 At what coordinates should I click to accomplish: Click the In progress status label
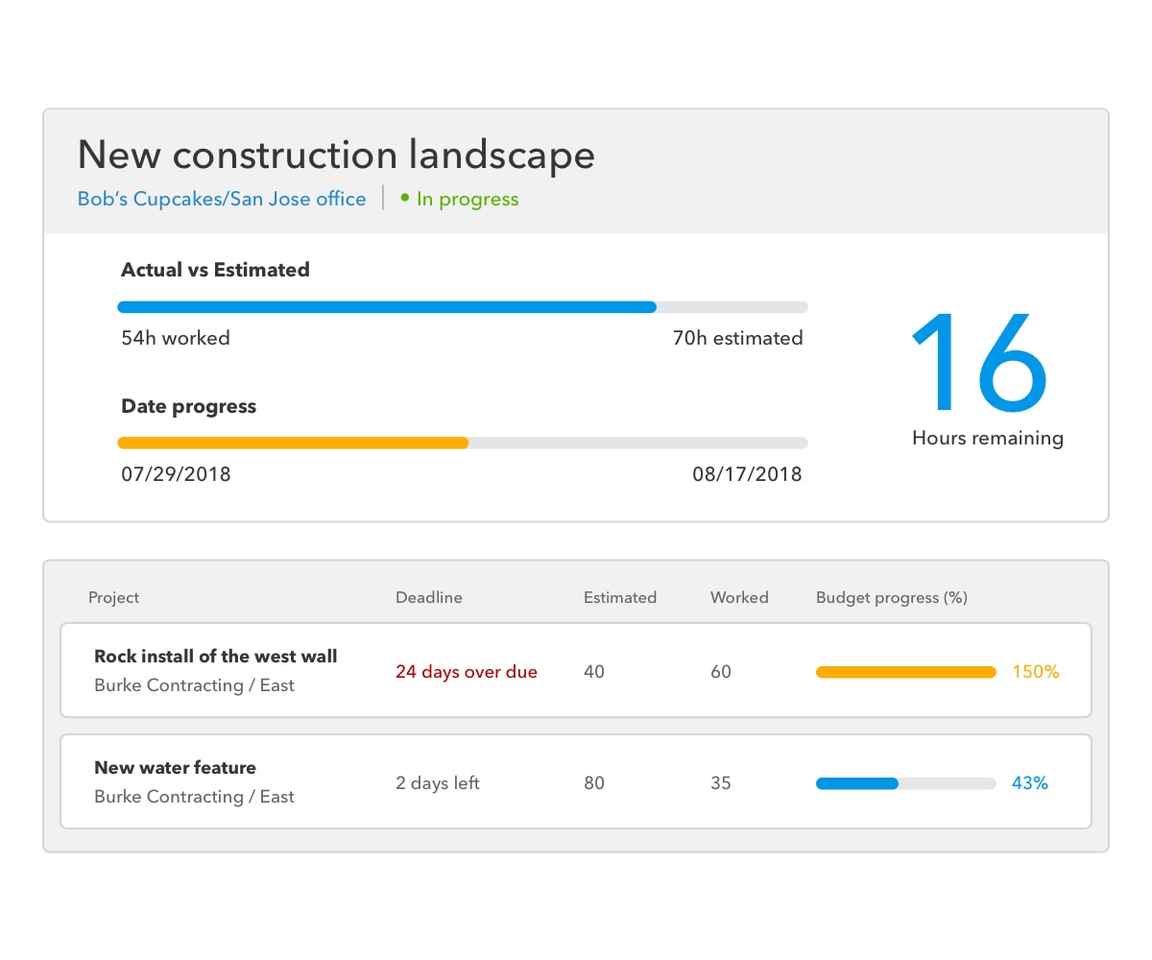[x=468, y=200]
